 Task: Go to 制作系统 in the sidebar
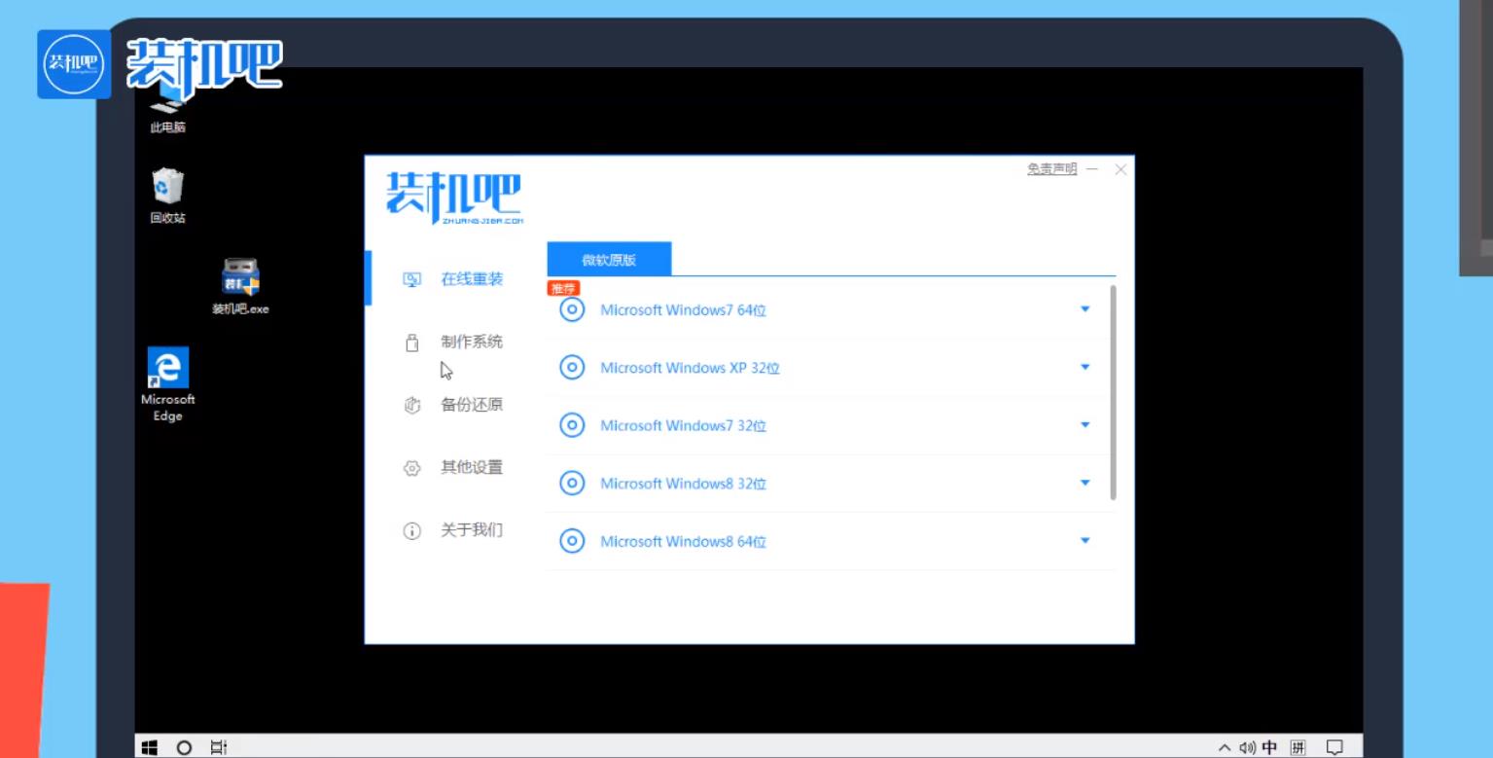coord(472,342)
